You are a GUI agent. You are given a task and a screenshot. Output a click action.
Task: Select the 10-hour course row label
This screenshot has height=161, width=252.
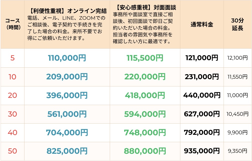pyautogui.click(x=13, y=77)
